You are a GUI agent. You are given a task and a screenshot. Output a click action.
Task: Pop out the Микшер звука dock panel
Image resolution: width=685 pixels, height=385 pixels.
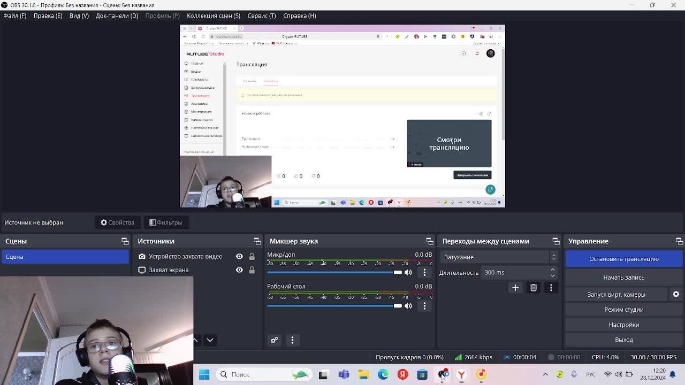429,241
